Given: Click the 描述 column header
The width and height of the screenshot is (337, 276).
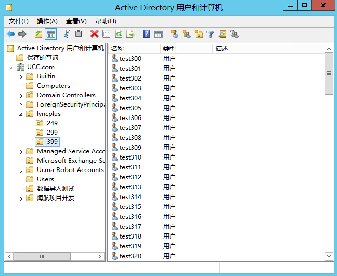Looking at the screenshot, I should tap(251, 48).
